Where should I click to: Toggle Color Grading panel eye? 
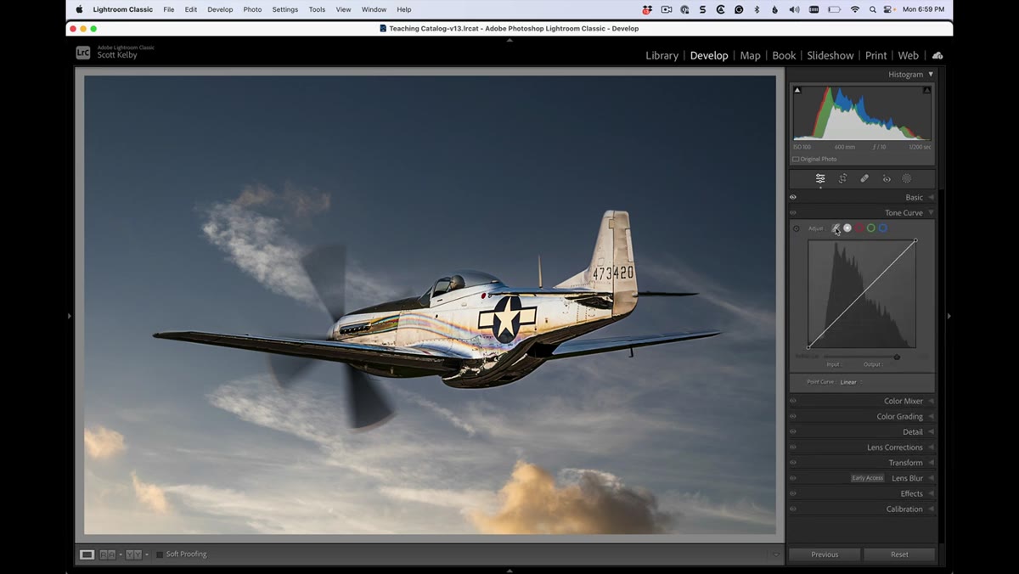(x=793, y=417)
